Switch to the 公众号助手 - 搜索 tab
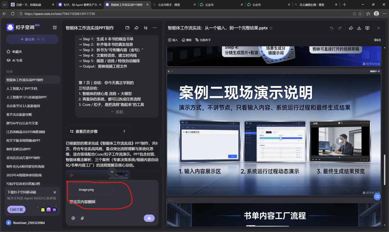This screenshot has width=389, height=232. (174, 4)
